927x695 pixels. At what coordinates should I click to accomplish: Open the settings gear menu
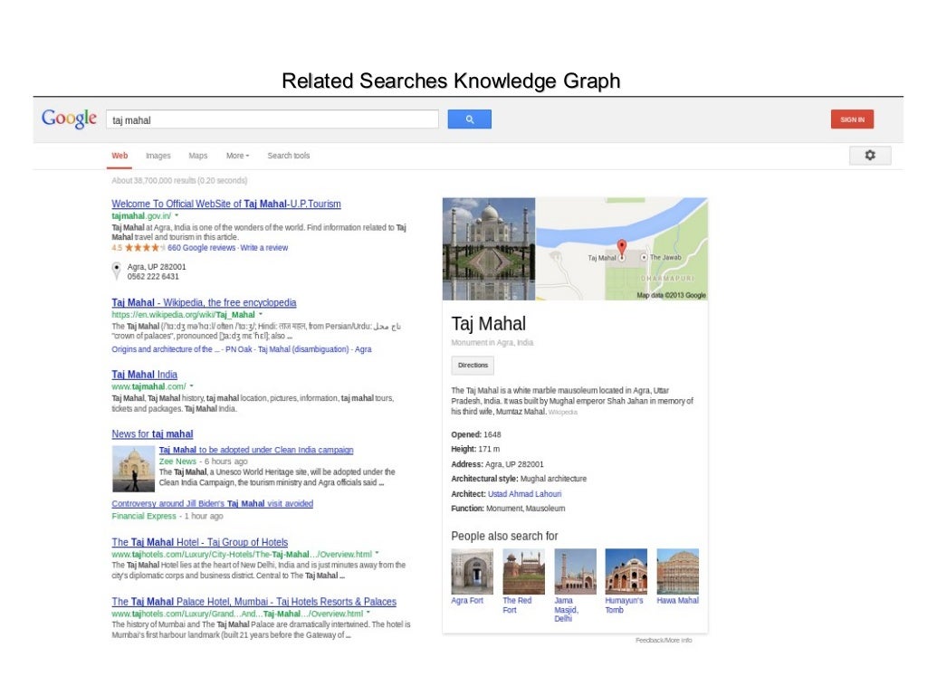pyautogui.click(x=870, y=156)
